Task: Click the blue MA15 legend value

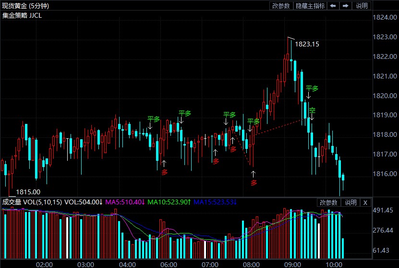Action: [215, 202]
